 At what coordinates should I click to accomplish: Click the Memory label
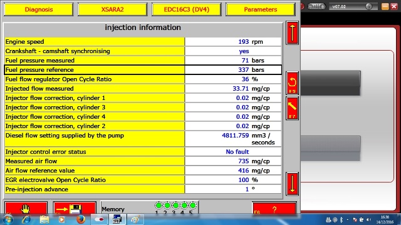coord(113,209)
